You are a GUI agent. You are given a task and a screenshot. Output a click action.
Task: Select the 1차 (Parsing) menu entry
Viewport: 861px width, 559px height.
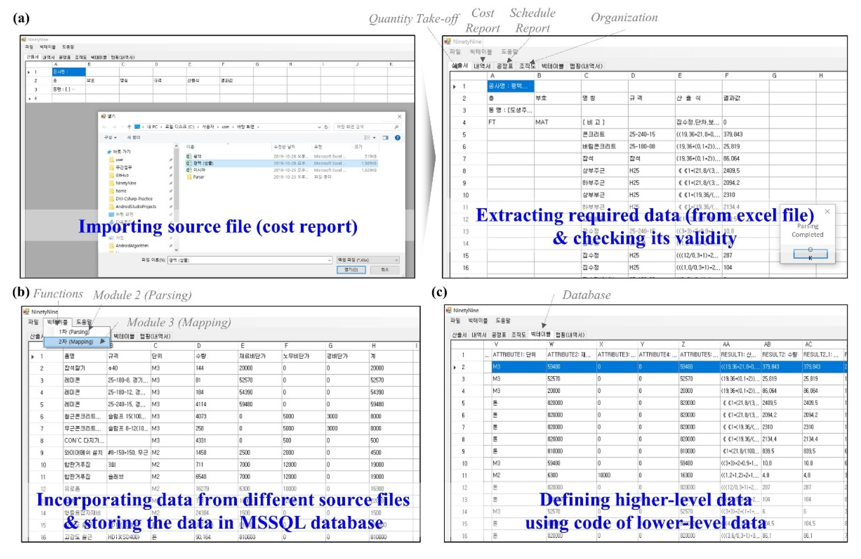click(74, 332)
